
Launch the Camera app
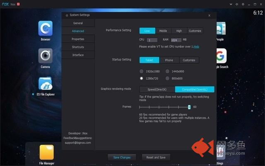[45, 56]
